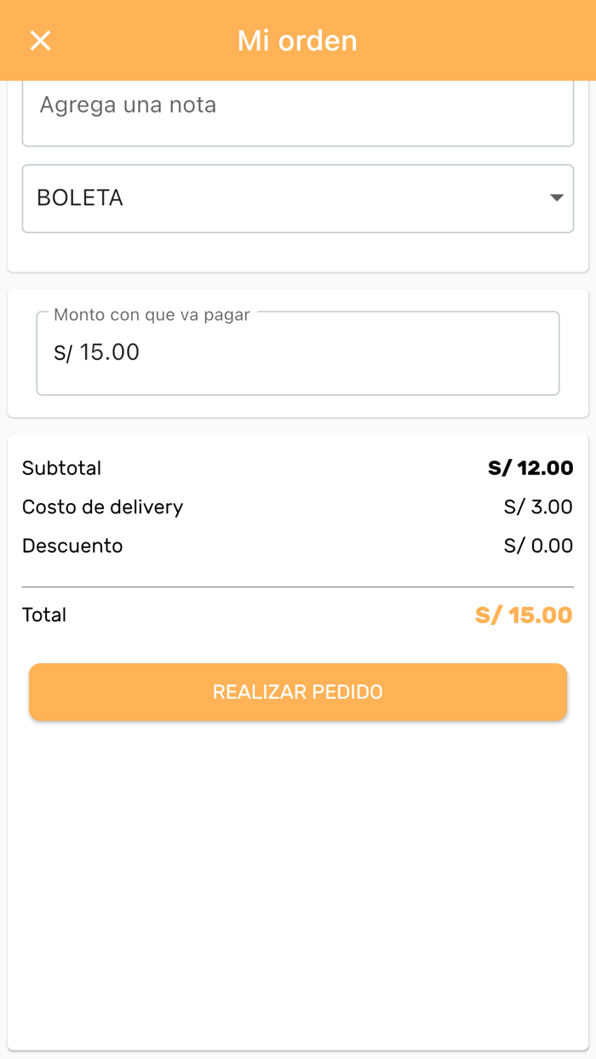Screen dimensions: 596x1059
Task: Click the Descuento label
Action: point(72,546)
